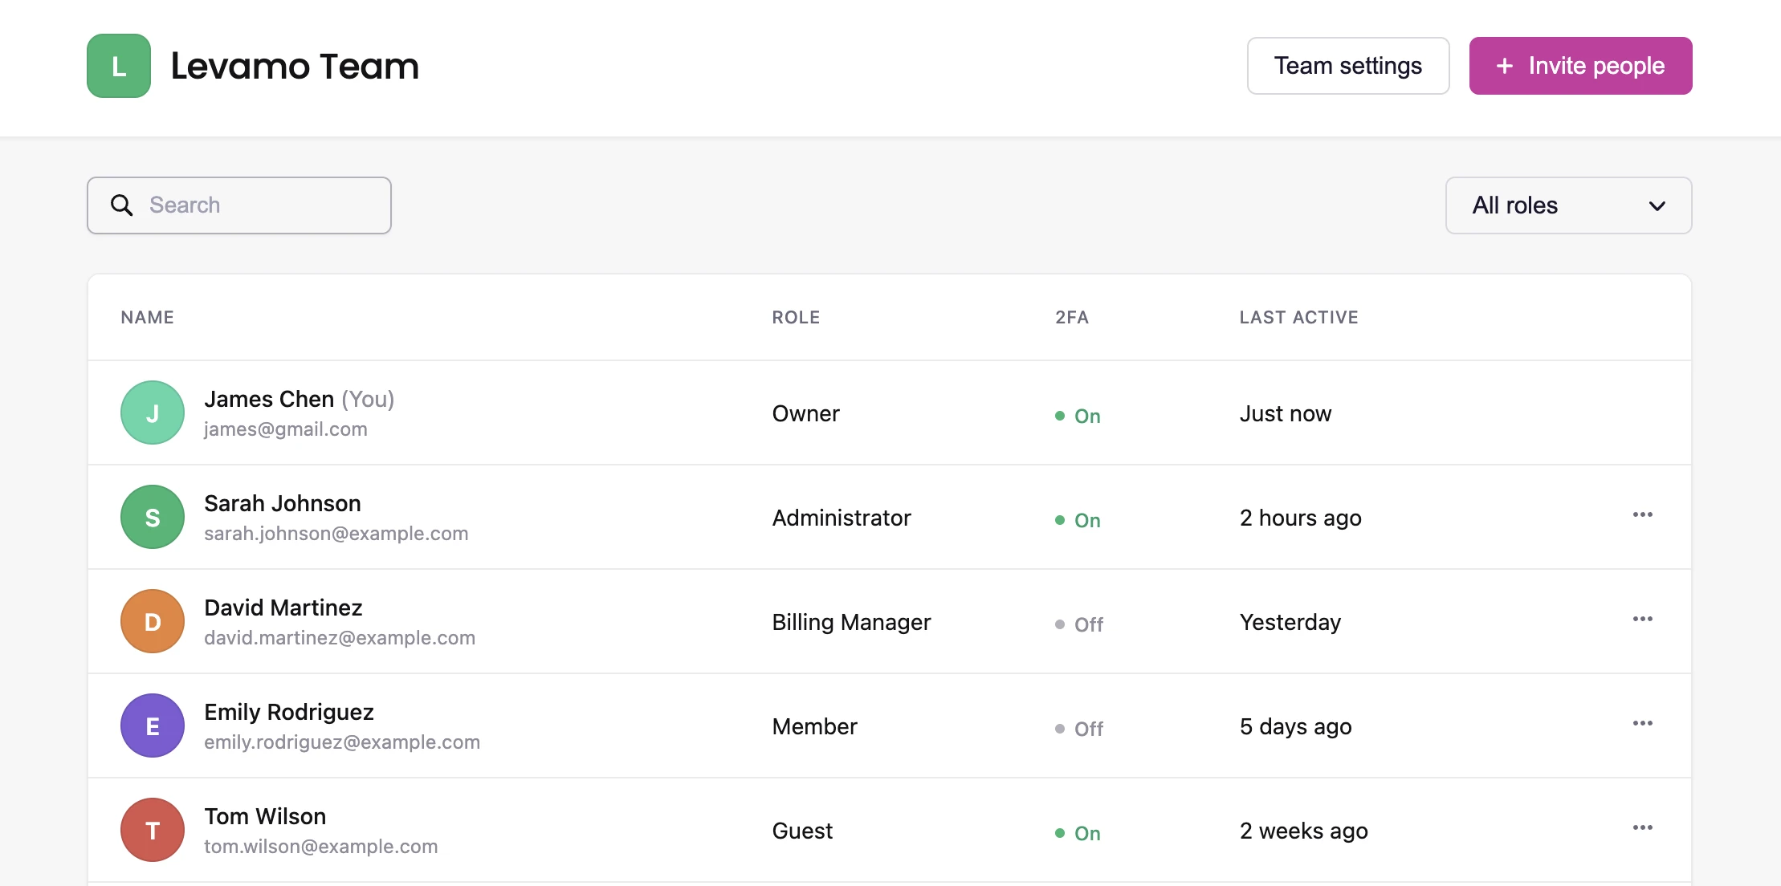Click James Chen's avatar

pyautogui.click(x=153, y=413)
